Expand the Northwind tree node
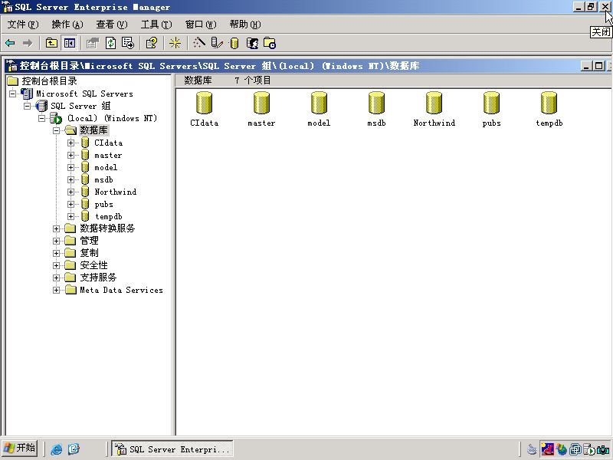The image size is (613, 460). (x=70, y=192)
